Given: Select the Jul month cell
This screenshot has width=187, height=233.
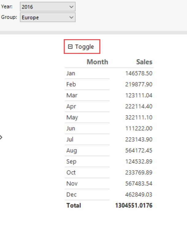Looking at the screenshot, I should (70, 140).
